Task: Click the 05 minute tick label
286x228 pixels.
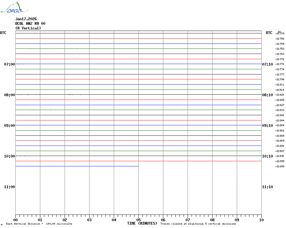Action: tap(138, 220)
